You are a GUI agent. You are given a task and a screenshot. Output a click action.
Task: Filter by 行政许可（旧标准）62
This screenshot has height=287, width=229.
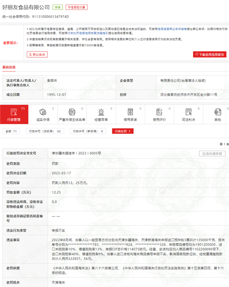45,131
